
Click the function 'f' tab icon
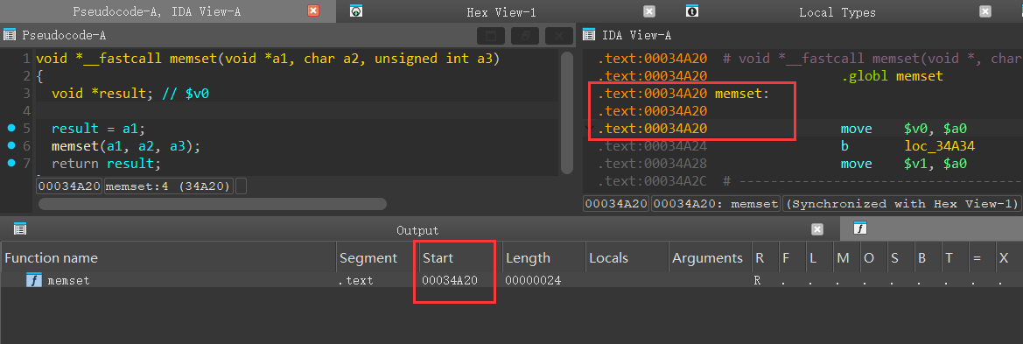pos(860,228)
